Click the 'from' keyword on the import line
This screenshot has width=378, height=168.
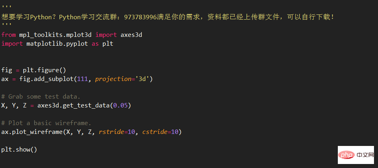tap(8, 35)
